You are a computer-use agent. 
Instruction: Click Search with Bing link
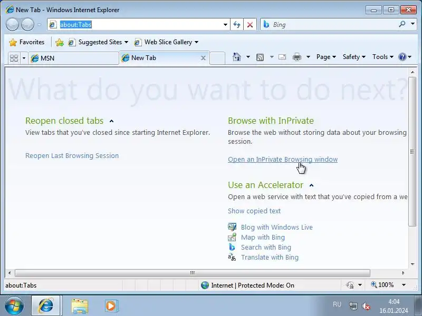pyautogui.click(x=266, y=247)
